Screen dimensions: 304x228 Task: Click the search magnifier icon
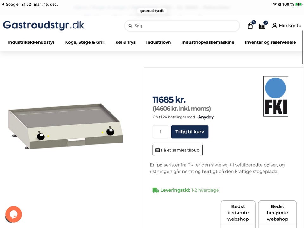(130, 26)
